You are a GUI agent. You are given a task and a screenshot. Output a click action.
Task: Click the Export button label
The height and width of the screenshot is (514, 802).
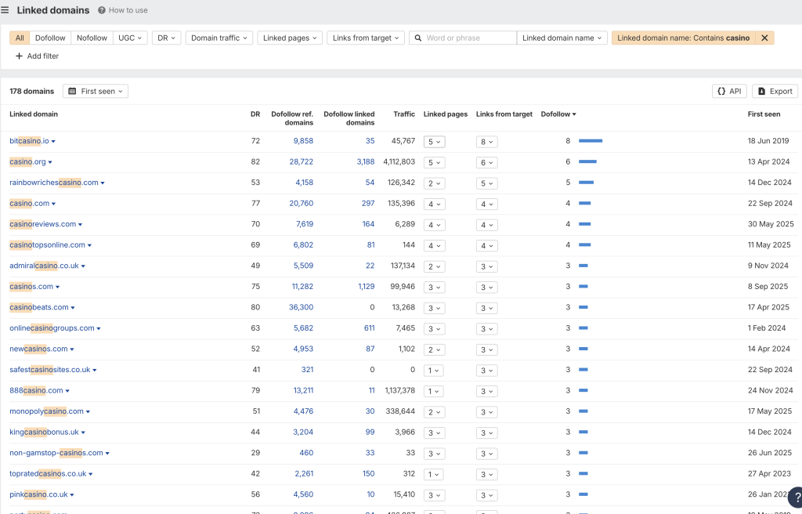pyautogui.click(x=781, y=91)
